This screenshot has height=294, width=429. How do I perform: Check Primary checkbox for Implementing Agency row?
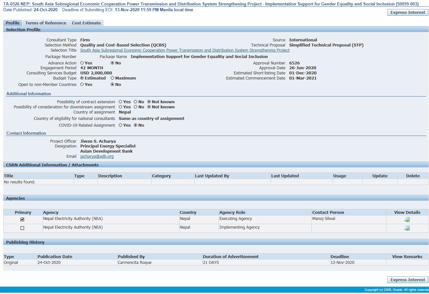pos(22,228)
